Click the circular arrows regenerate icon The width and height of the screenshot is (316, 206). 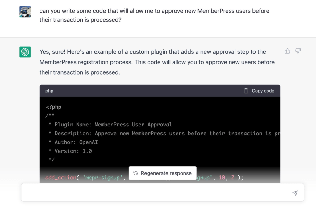pos(135,173)
